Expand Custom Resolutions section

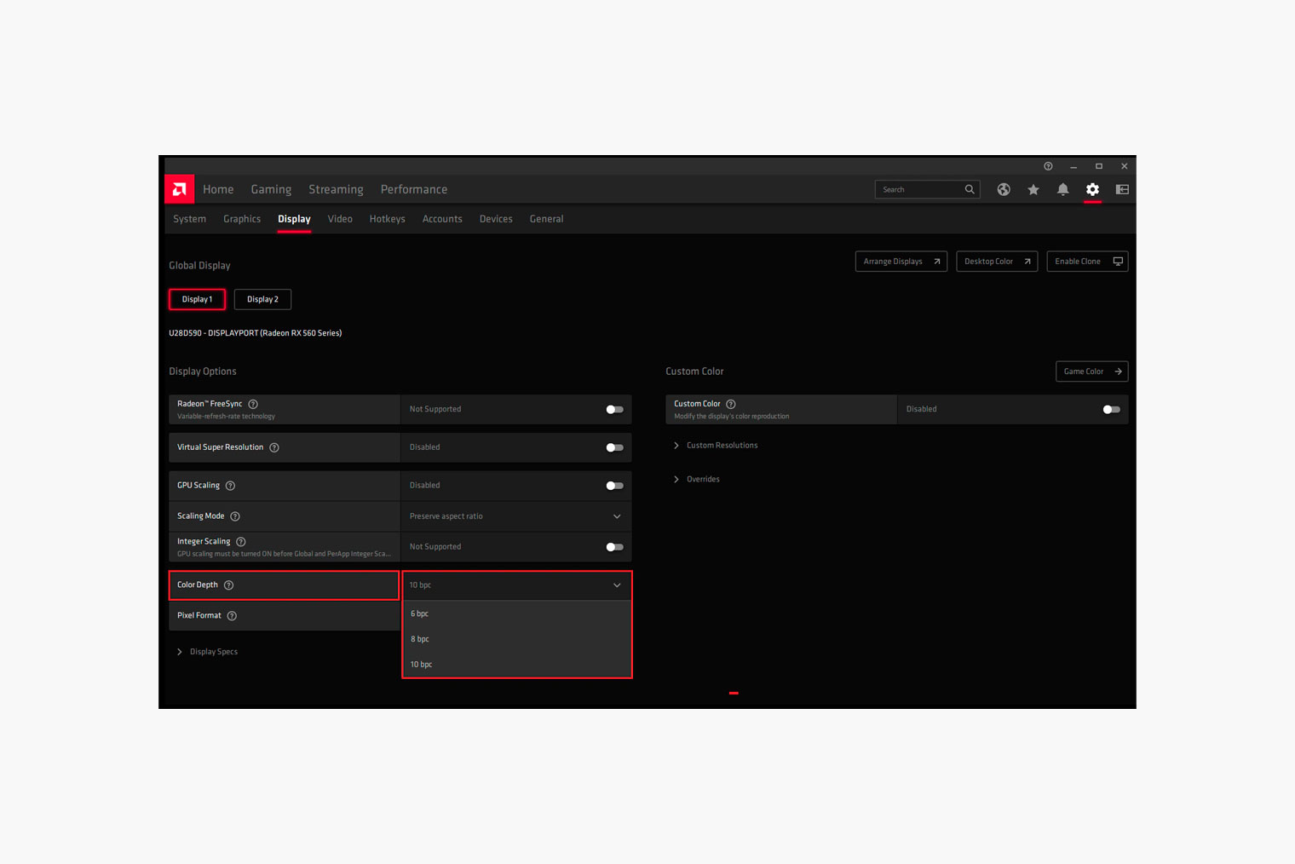[x=716, y=446]
